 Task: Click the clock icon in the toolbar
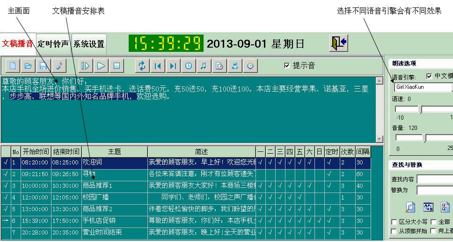click(188, 66)
